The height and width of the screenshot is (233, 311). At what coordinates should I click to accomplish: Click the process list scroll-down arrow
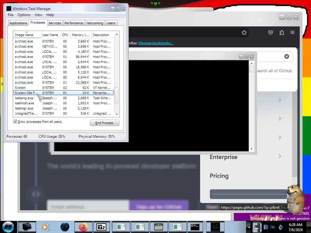pyautogui.click(x=117, y=114)
